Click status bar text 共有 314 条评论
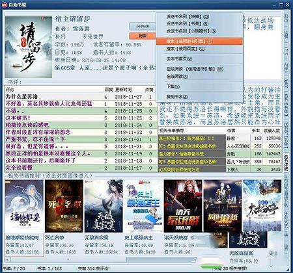293x273 pixels. (x=94, y=268)
